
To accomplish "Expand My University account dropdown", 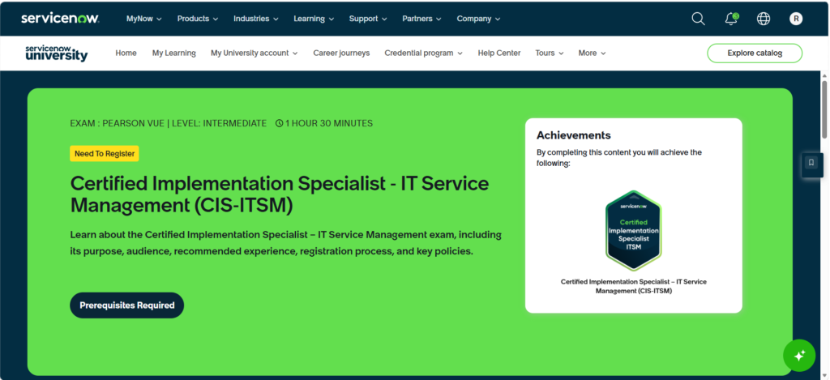I will point(254,53).
